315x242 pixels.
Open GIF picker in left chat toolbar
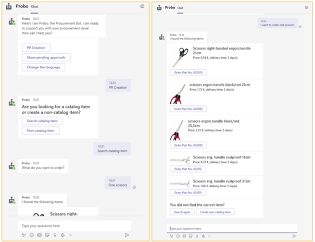(39, 235)
